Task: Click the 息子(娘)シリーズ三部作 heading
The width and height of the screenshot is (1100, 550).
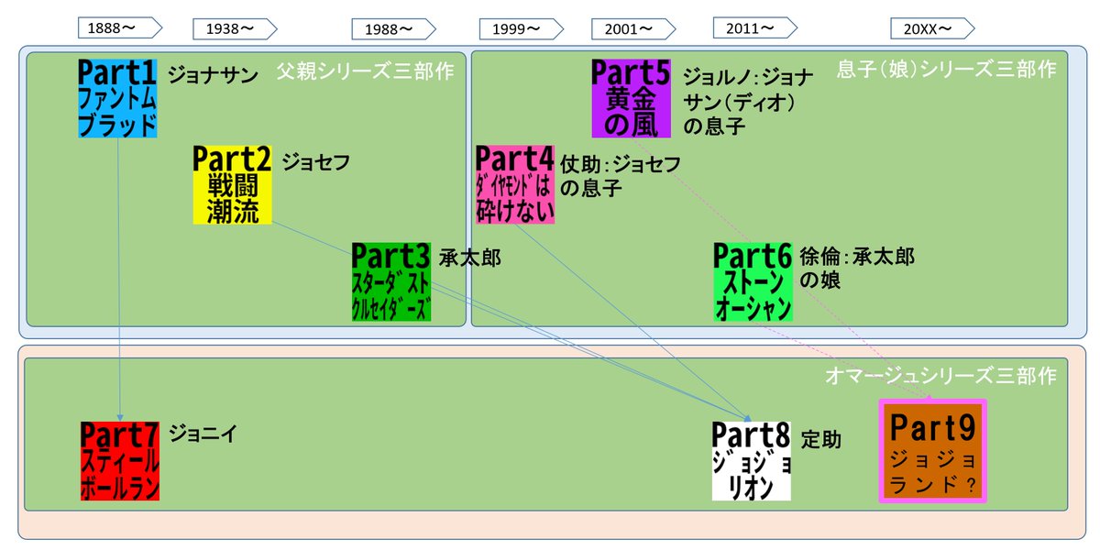Action: point(947,69)
